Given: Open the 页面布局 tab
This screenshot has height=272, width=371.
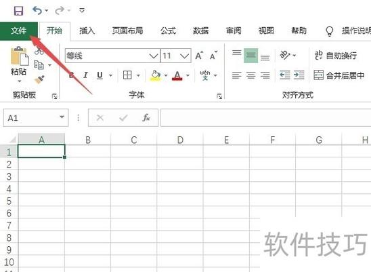Looking at the screenshot, I should pos(127,31).
